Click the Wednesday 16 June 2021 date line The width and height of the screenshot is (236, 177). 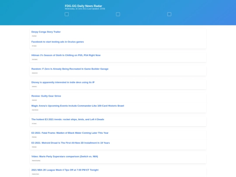85,9
